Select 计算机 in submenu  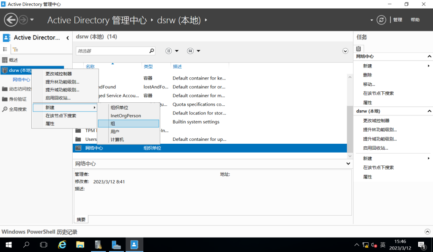tap(117, 140)
